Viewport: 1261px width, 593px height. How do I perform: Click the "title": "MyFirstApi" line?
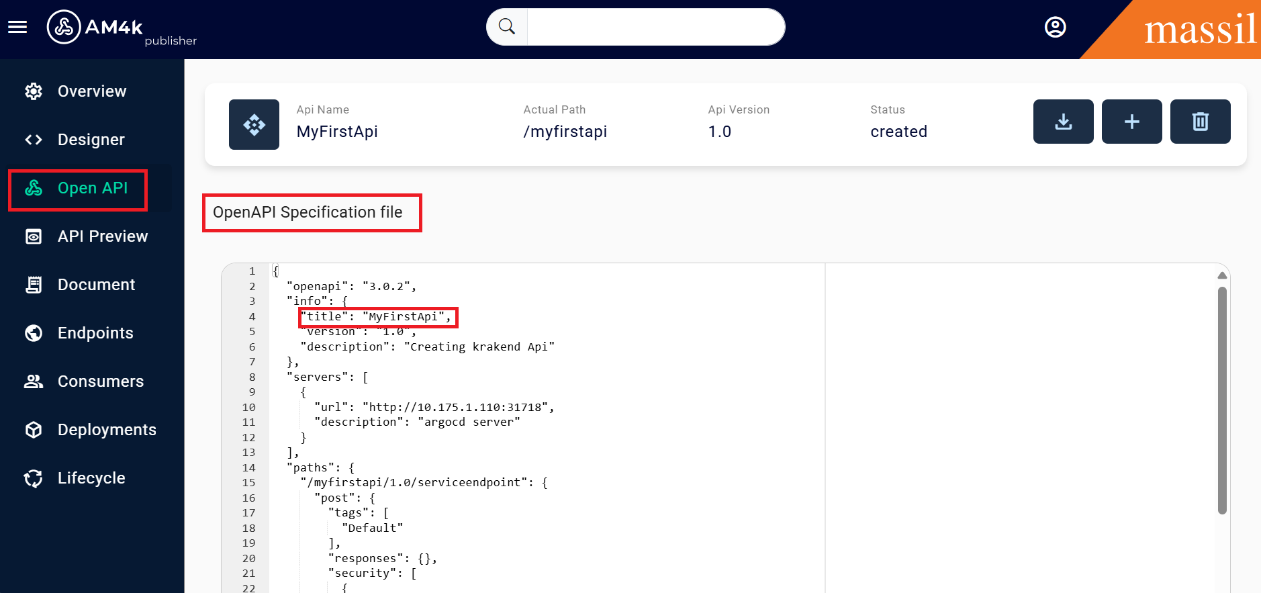[x=376, y=316]
